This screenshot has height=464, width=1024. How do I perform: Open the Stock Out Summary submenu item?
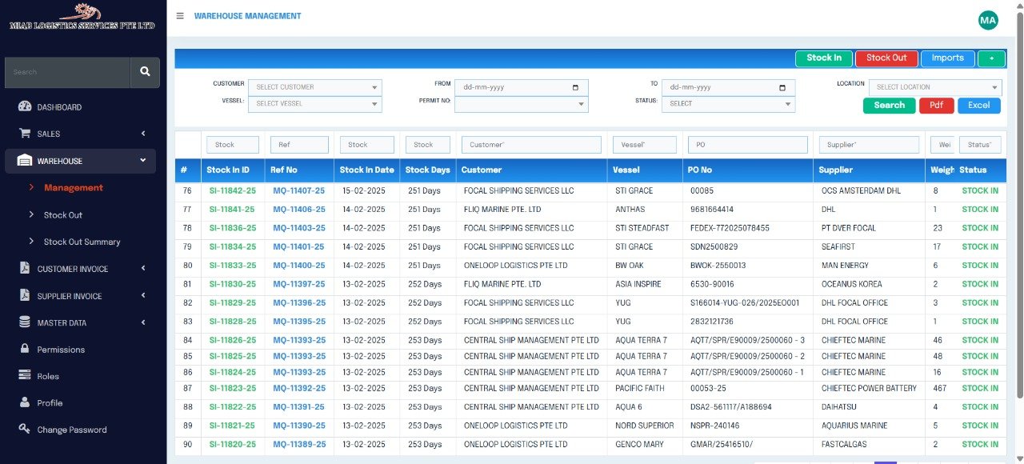click(x=82, y=242)
